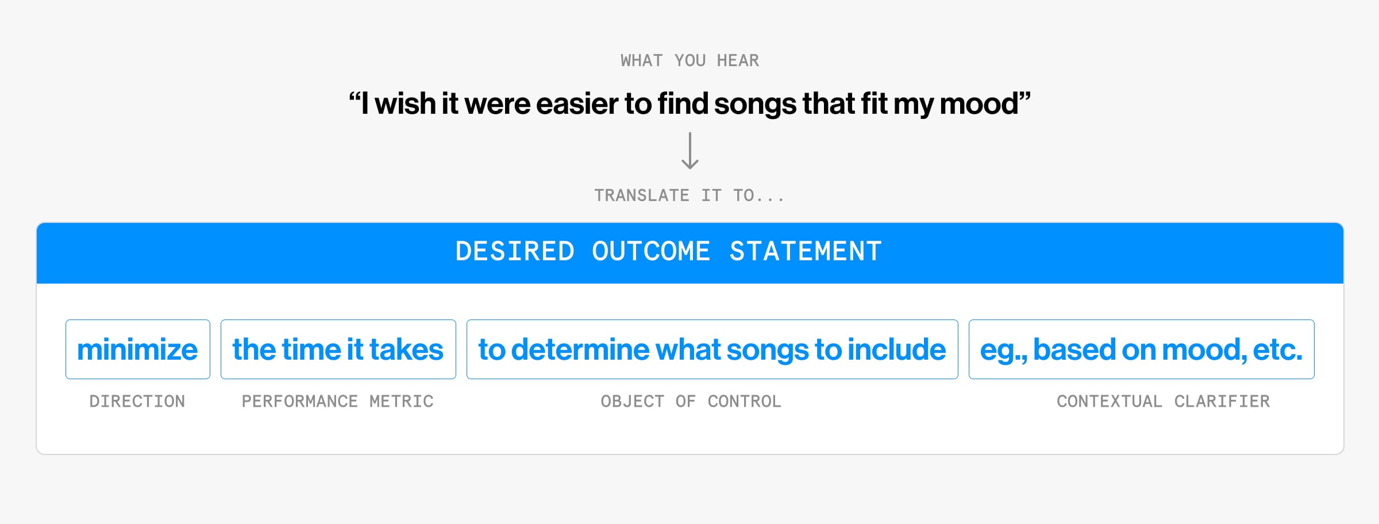Click the WHAT YOU HEAR heading
The height and width of the screenshot is (524, 1379).
click(689, 60)
